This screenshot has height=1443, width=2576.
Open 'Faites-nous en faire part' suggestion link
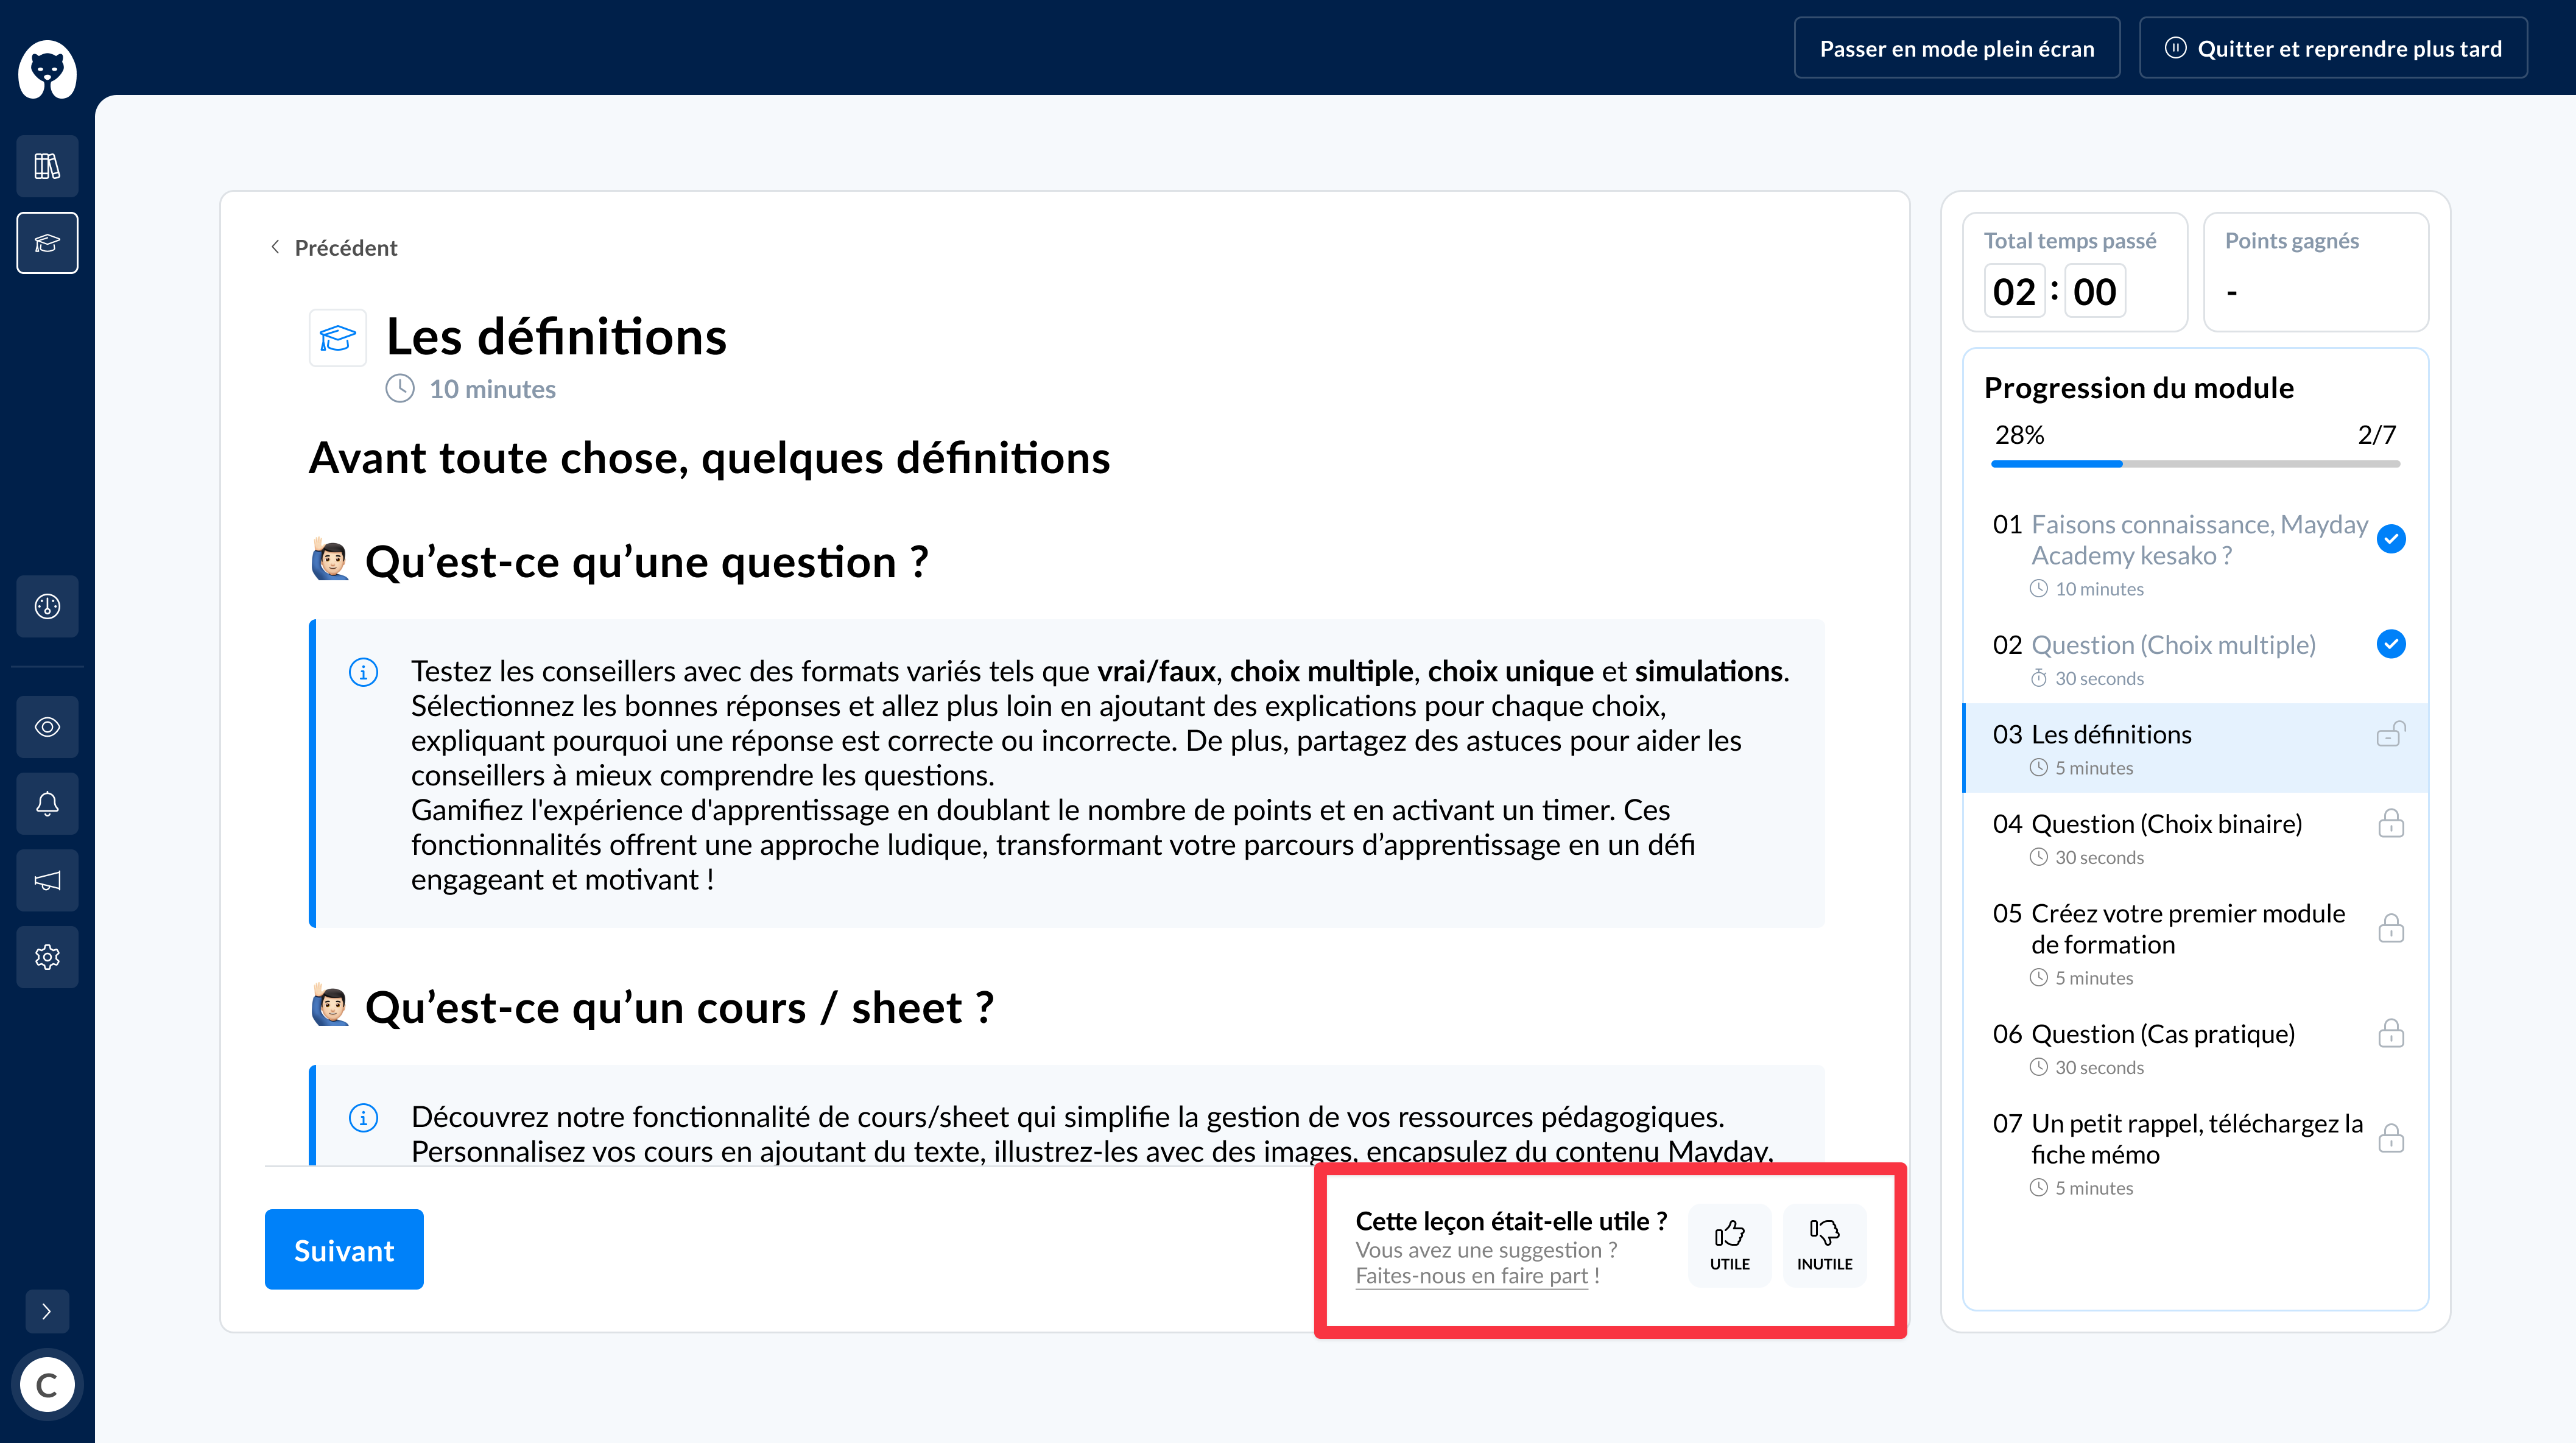pyautogui.click(x=1471, y=1275)
